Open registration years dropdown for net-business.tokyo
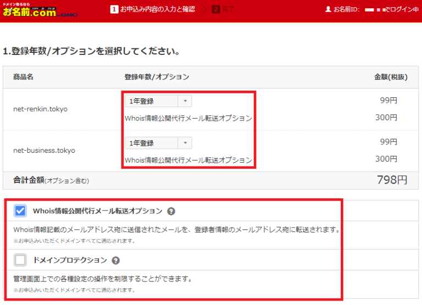This screenshot has width=422, height=305. [x=158, y=143]
